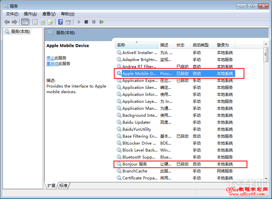The width and height of the screenshot is (272, 199).
Task: Sort list by 启动类型 column header
Action: [201, 45]
